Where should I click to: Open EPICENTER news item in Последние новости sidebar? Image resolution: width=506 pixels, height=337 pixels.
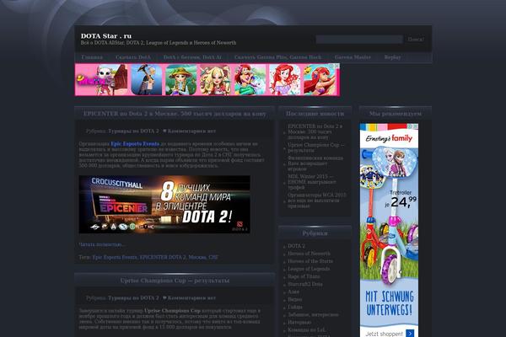pyautogui.click(x=315, y=132)
